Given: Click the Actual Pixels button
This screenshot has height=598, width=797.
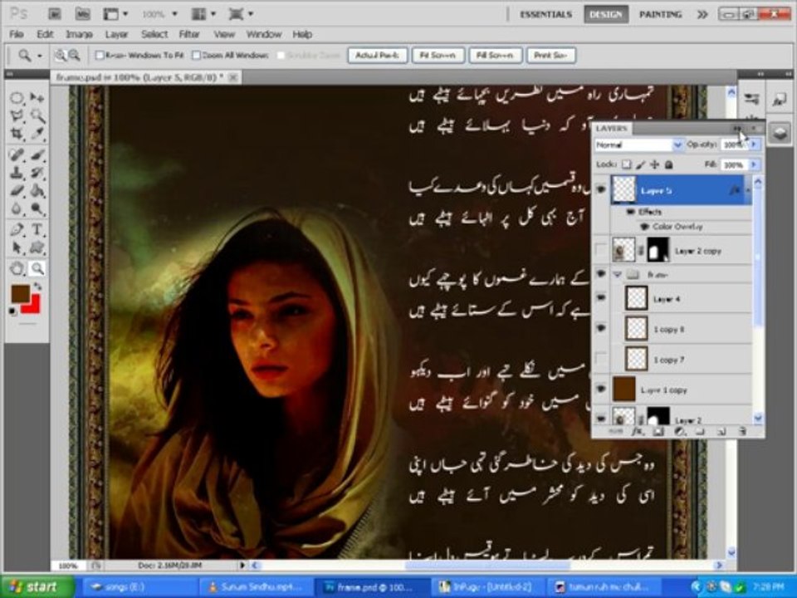Looking at the screenshot, I should pos(378,55).
